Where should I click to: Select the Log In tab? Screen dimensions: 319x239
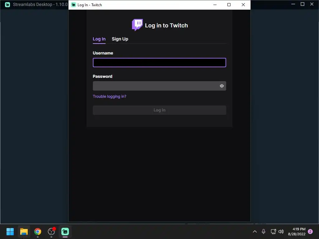99,39
